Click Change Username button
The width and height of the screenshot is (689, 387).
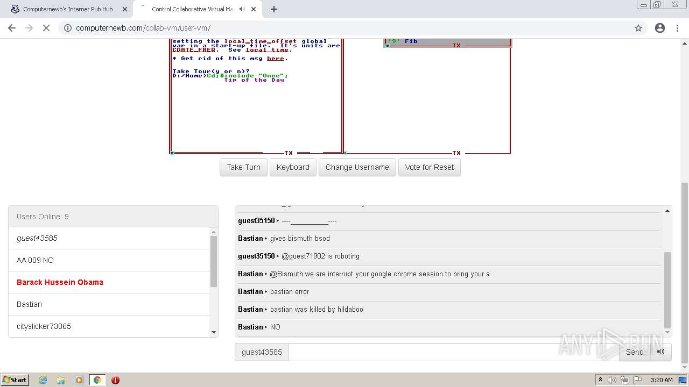(x=357, y=167)
